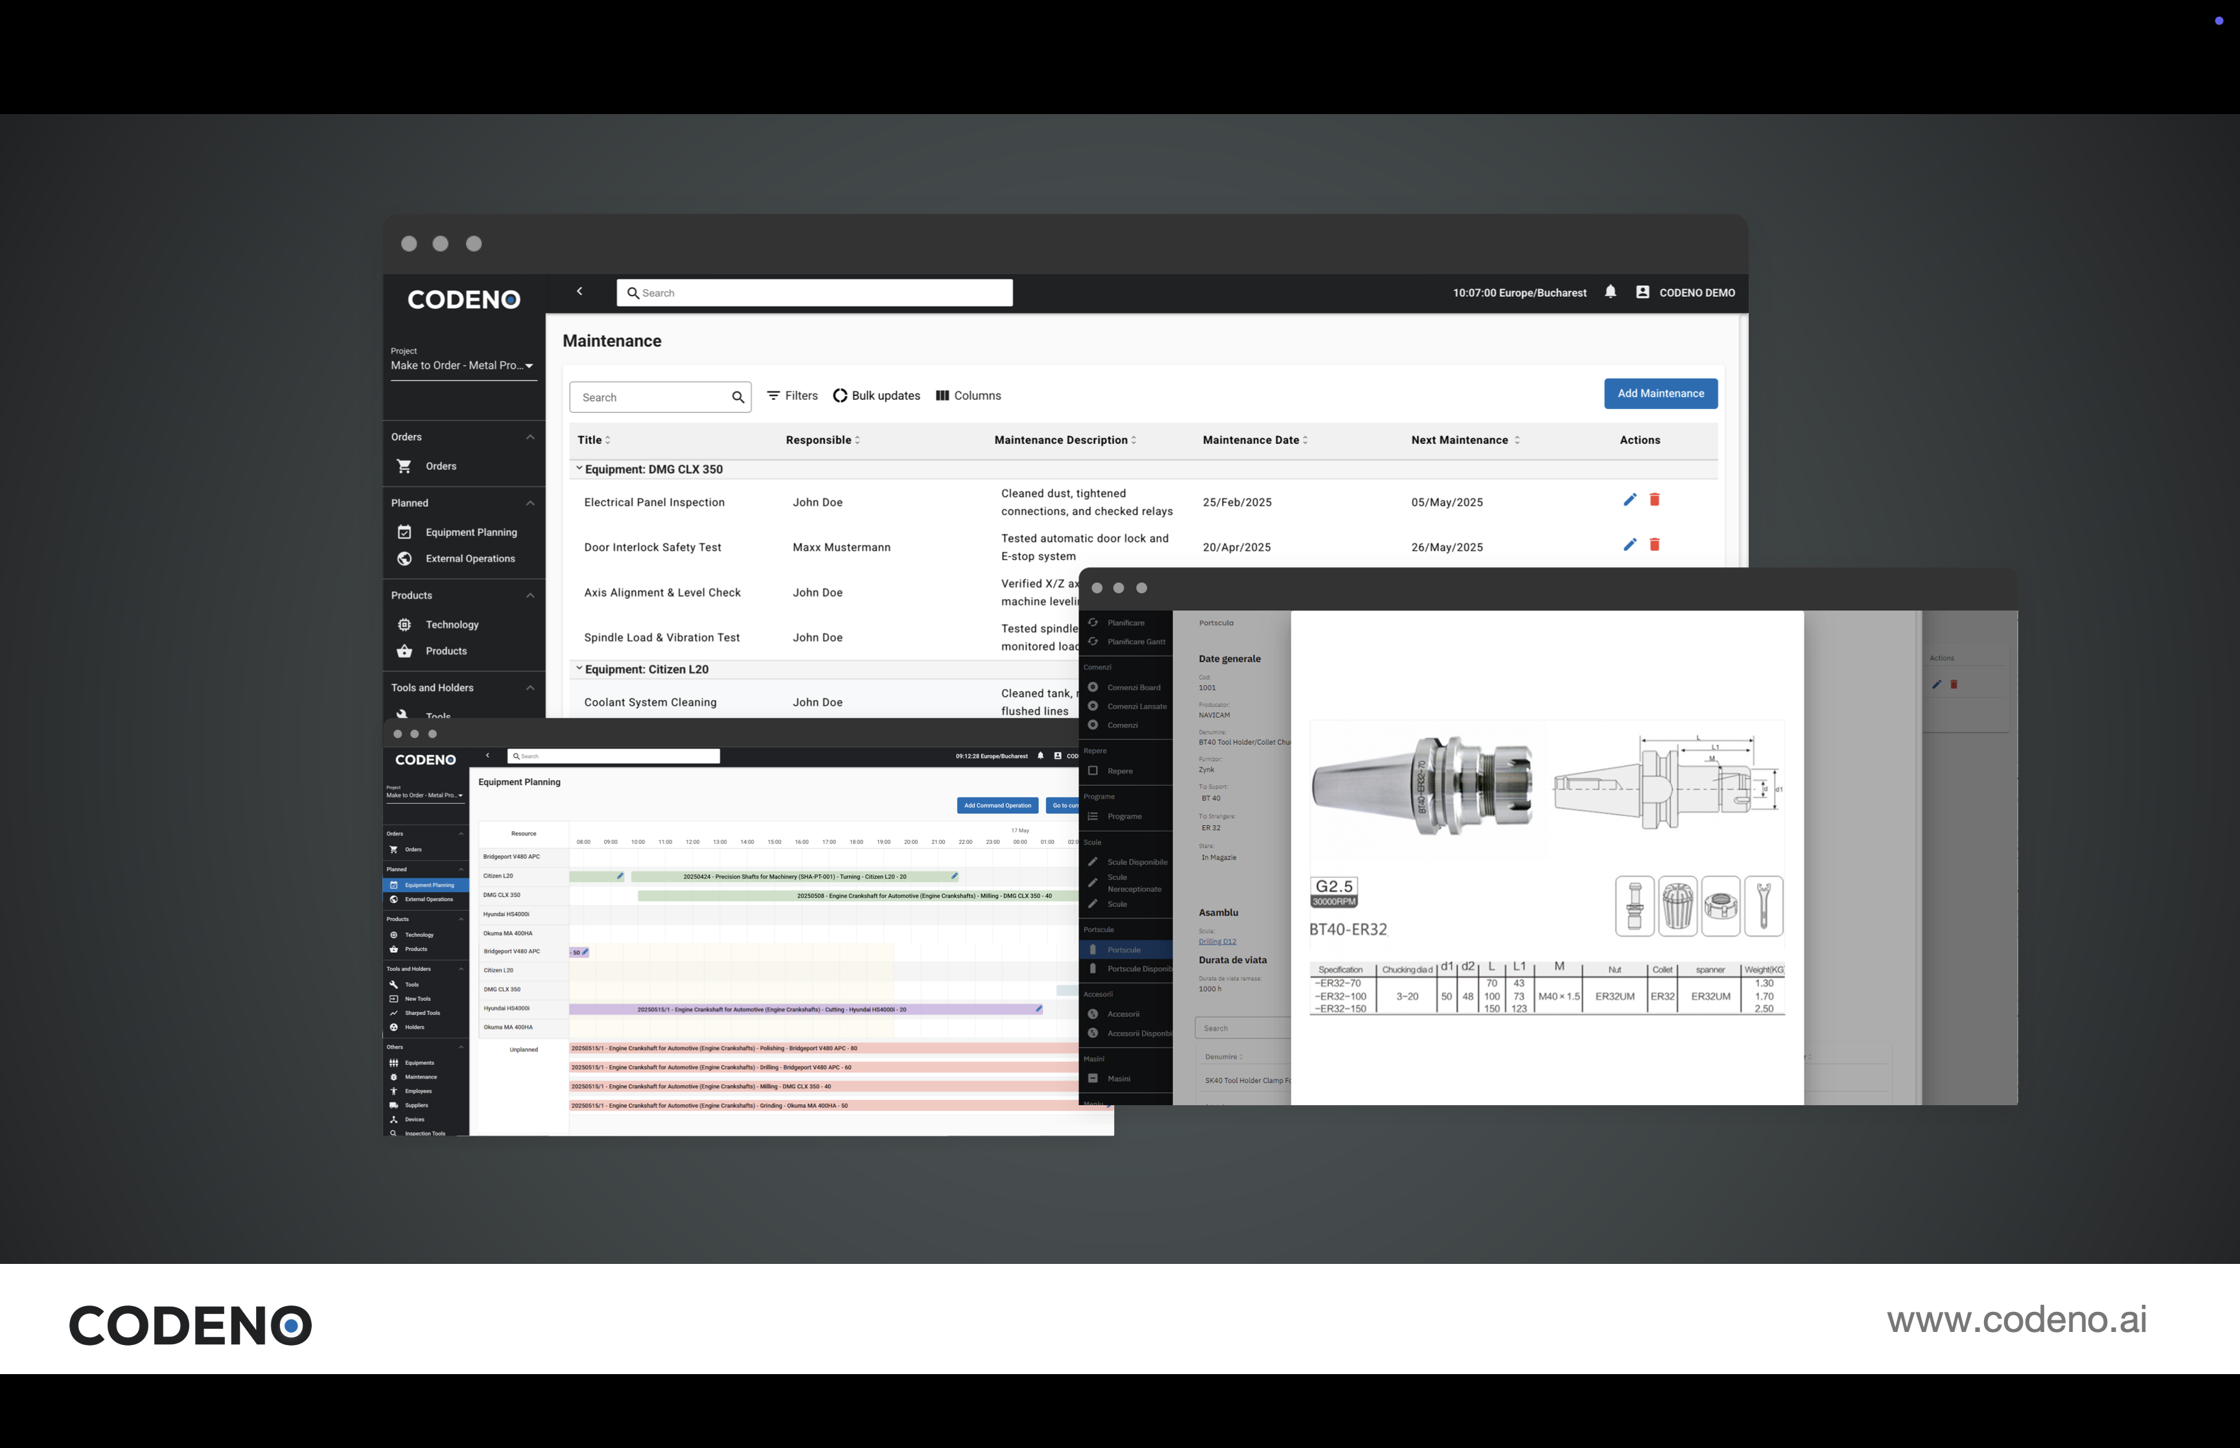Click the notification bell icon
Image resolution: width=2240 pixels, height=1448 pixels.
click(1610, 292)
